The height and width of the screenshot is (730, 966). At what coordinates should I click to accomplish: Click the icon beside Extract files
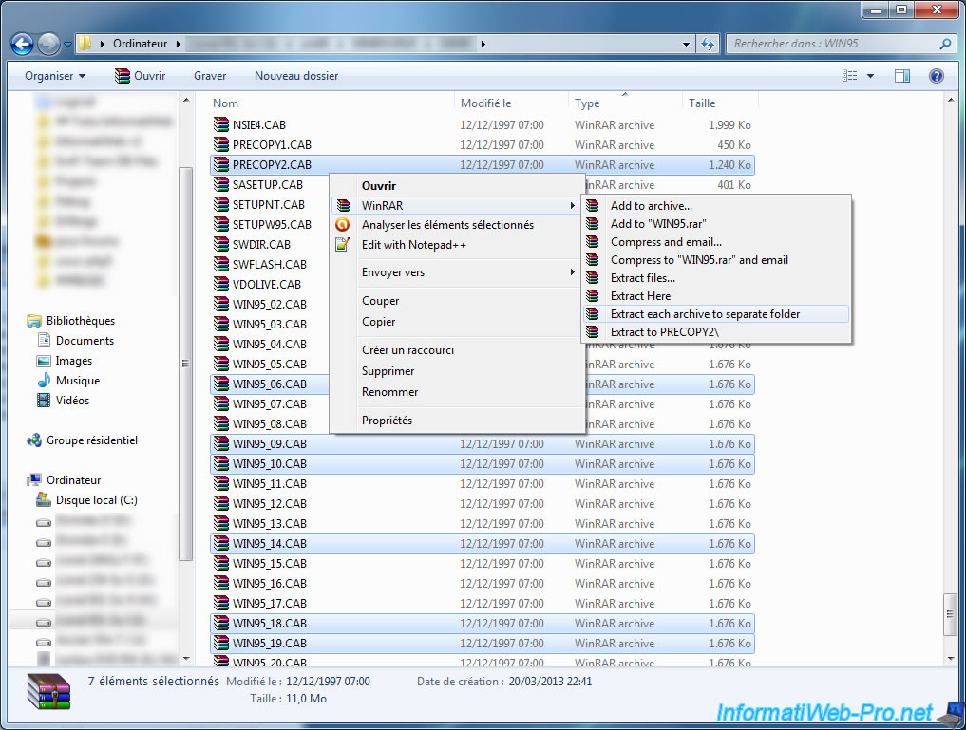[593, 277]
